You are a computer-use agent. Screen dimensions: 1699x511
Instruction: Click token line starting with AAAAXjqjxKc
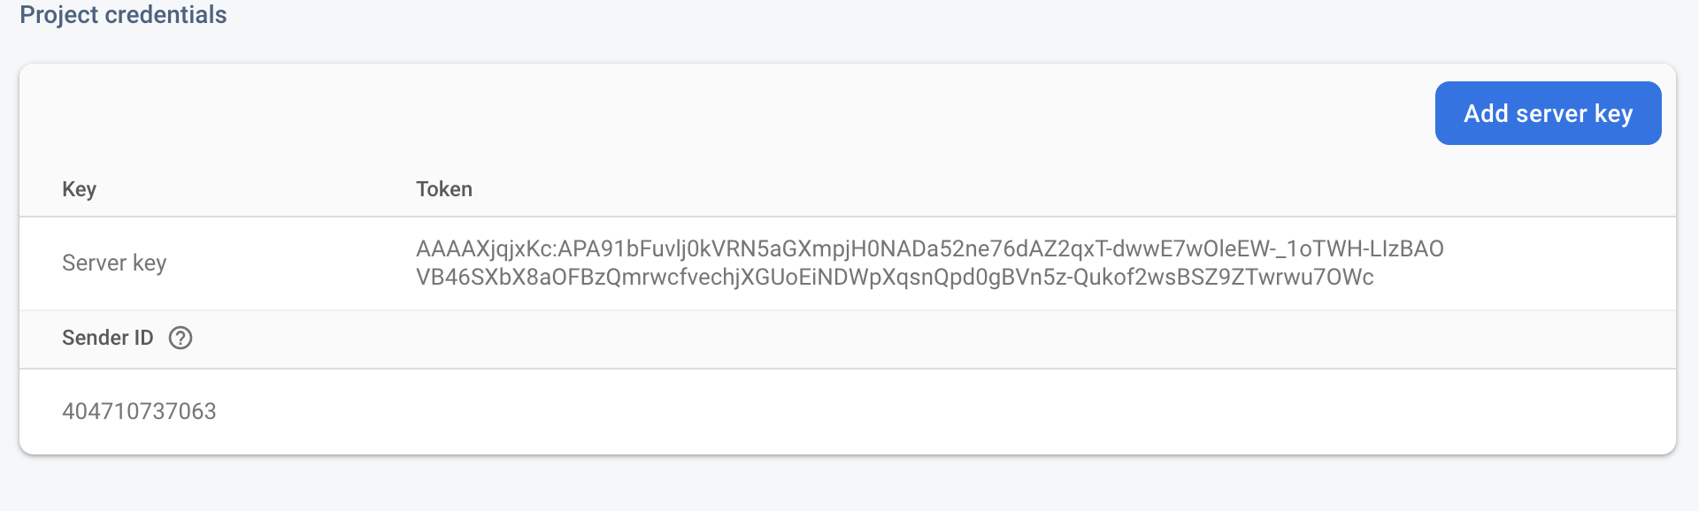(x=929, y=248)
